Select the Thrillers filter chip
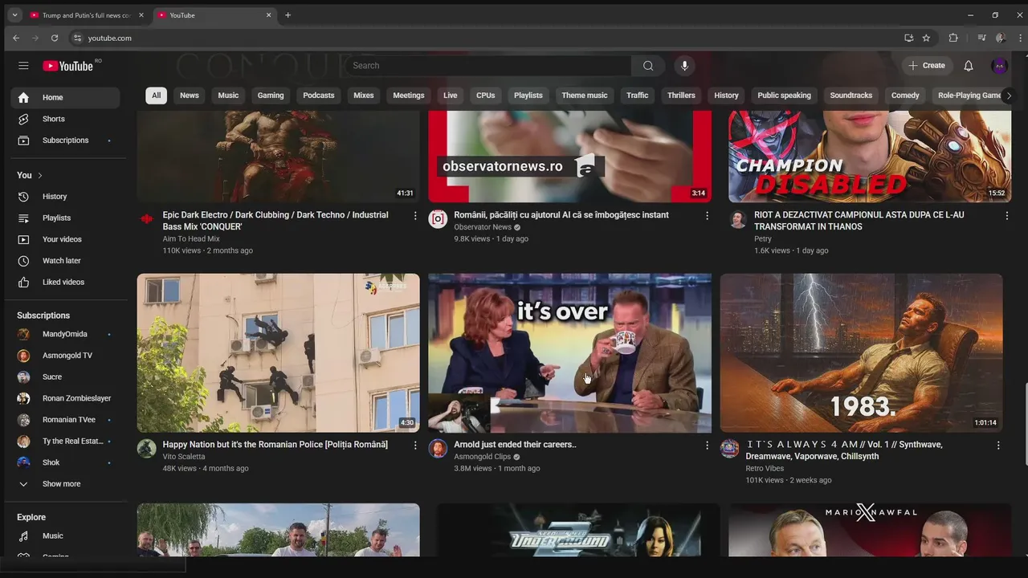Screen dimensions: 1028x578 point(681,96)
